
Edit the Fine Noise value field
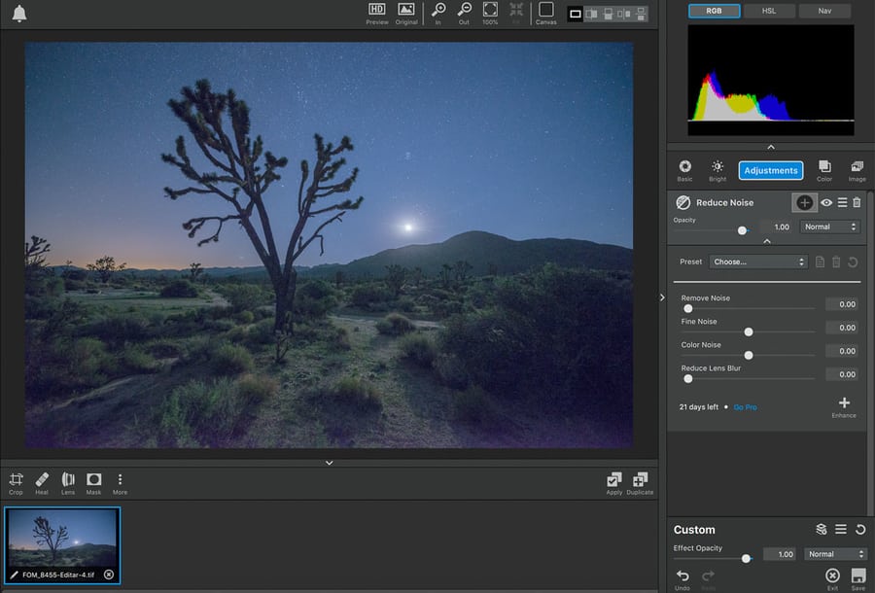[842, 328]
